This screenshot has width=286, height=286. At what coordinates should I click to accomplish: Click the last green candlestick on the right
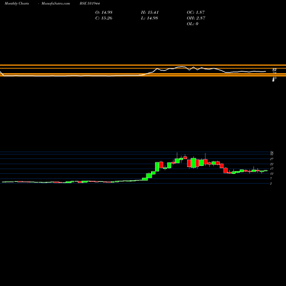click(x=266, y=170)
